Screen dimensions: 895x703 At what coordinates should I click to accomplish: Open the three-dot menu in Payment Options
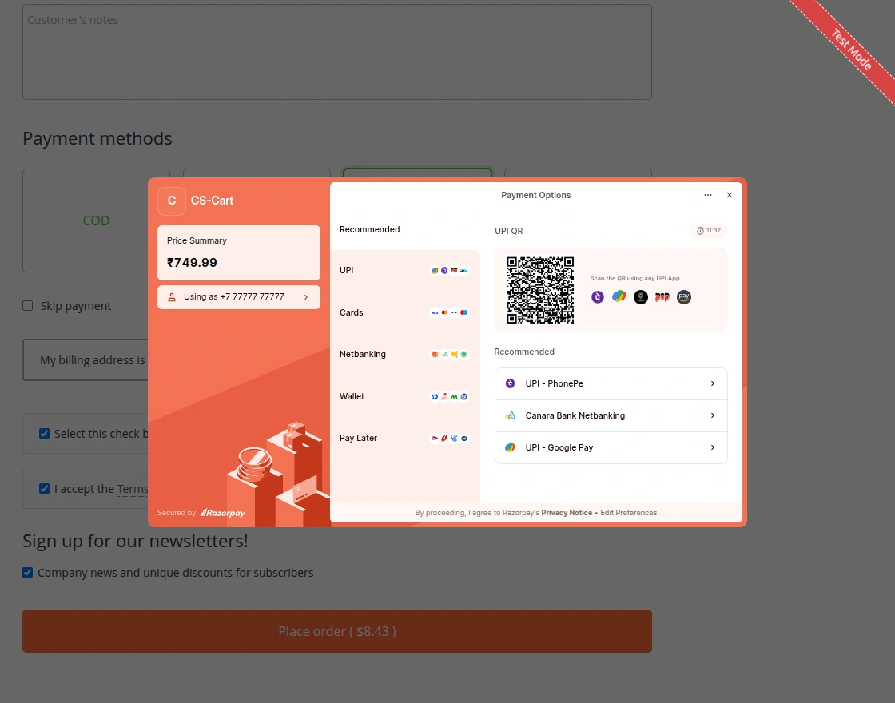[708, 195]
